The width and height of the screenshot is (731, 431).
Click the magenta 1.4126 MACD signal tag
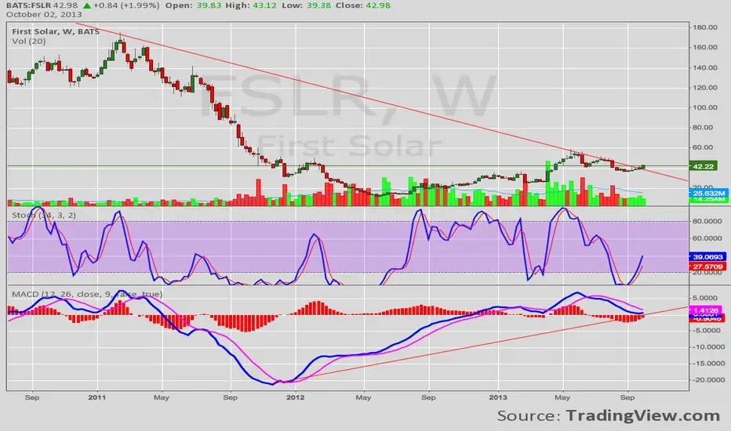(x=706, y=310)
